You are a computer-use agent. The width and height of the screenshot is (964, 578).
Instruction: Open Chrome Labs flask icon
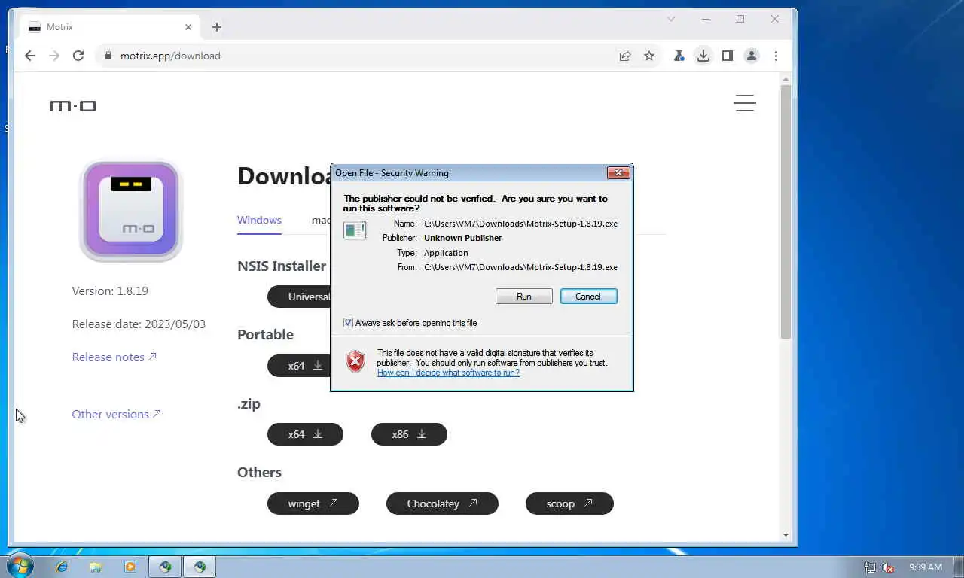tap(679, 56)
